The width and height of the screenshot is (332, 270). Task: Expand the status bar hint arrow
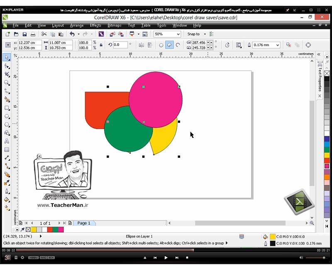[x=227, y=243]
